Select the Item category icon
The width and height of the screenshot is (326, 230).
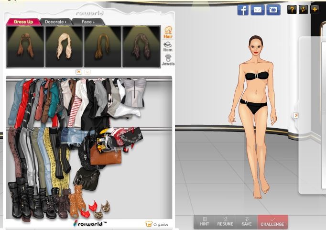click(x=168, y=46)
